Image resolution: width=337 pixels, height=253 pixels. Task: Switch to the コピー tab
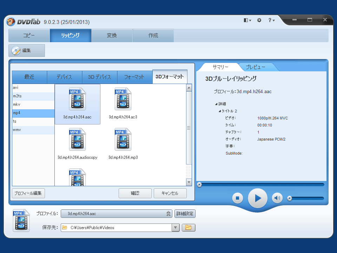coord(29,35)
